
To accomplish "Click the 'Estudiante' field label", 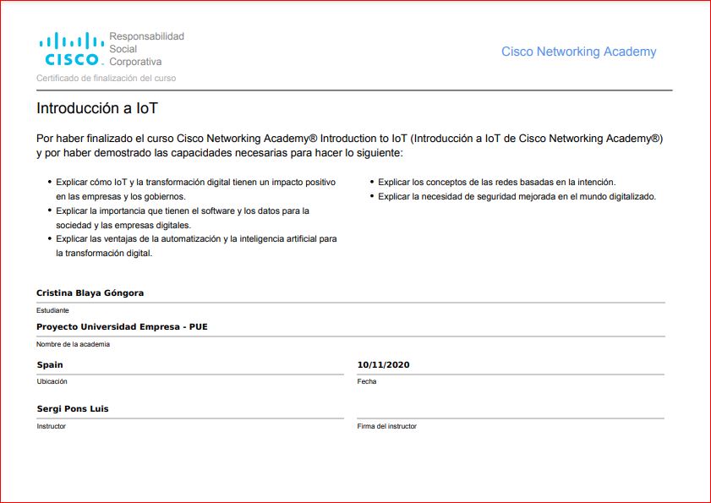I will coord(52,310).
